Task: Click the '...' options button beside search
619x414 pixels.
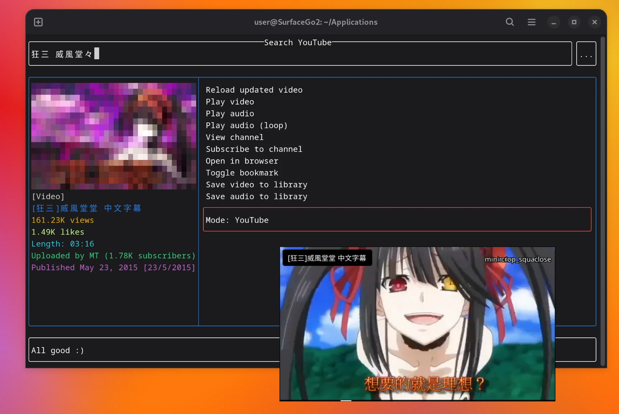Action: click(x=586, y=54)
